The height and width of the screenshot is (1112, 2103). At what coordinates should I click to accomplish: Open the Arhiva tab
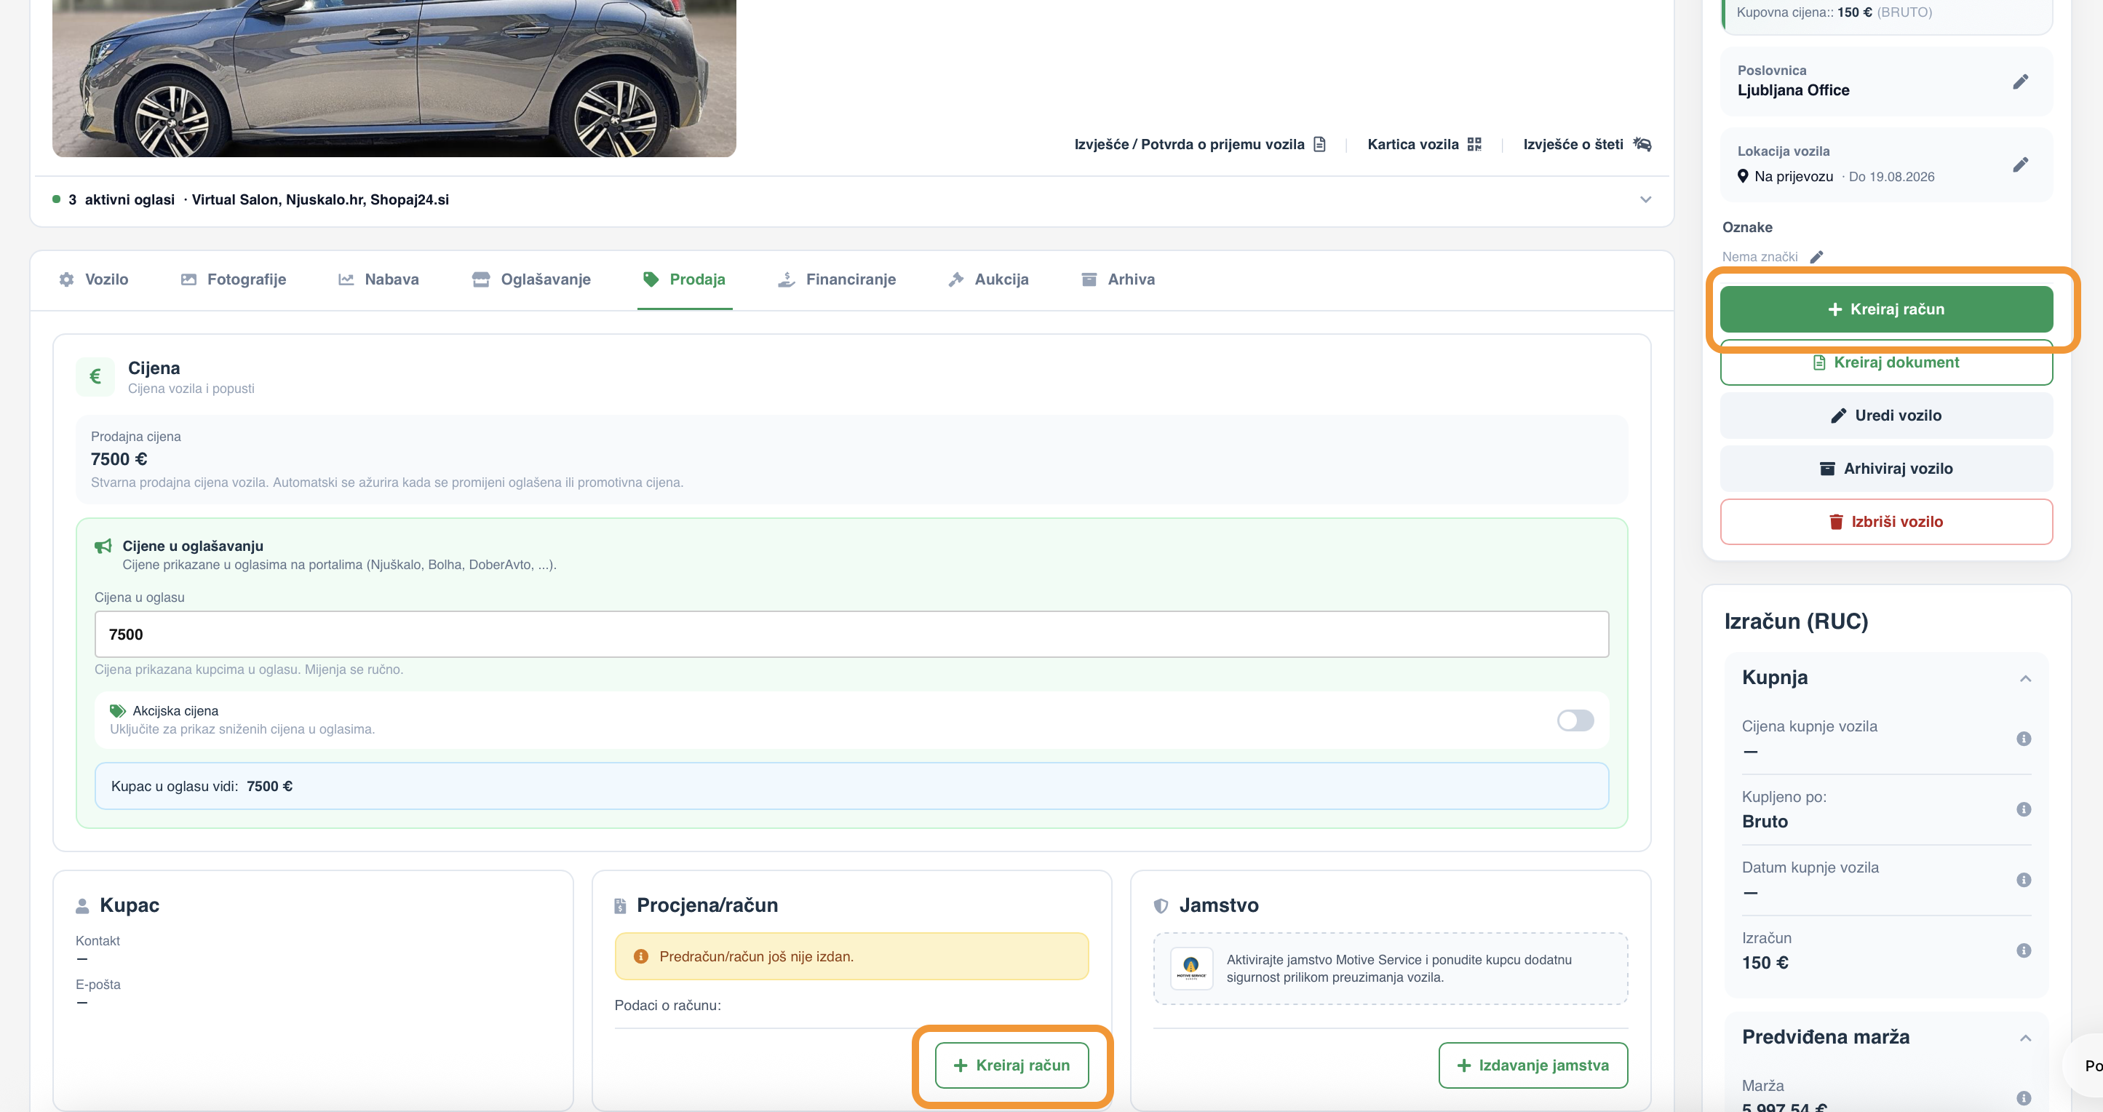(1118, 279)
